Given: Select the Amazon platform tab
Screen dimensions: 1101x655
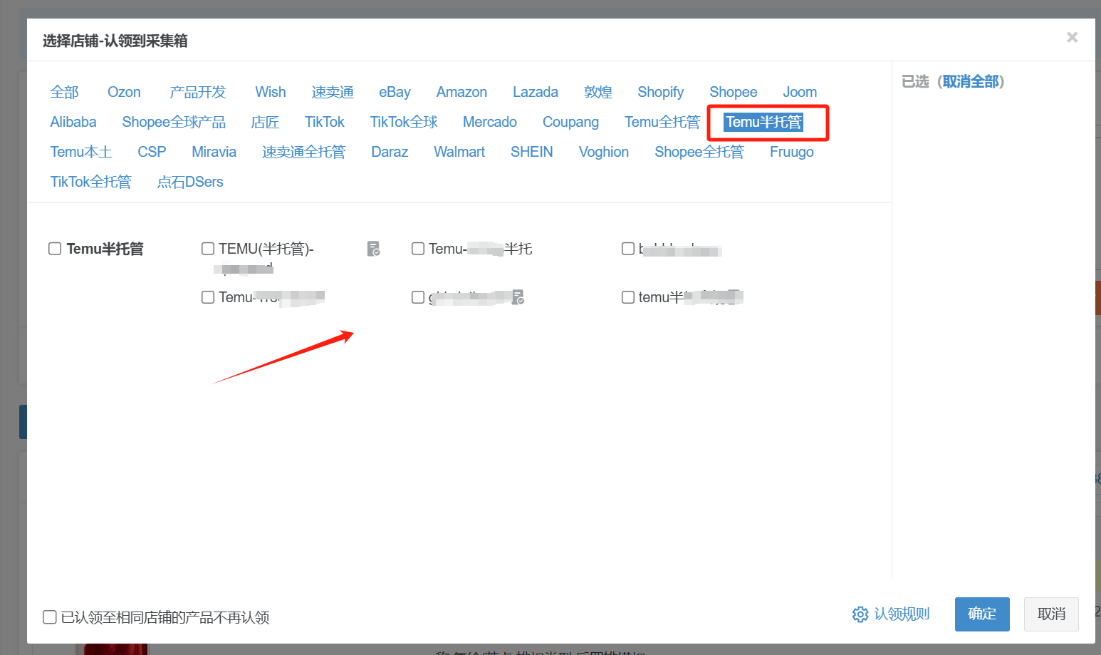Looking at the screenshot, I should [461, 92].
